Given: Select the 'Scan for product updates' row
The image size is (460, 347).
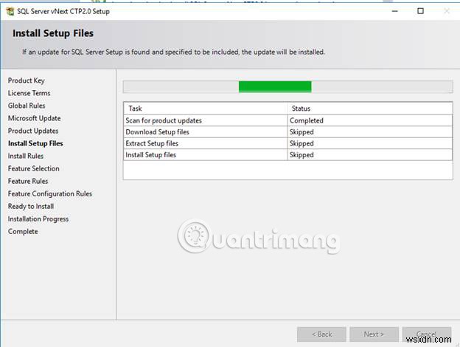Looking at the screenshot, I should [287, 121].
